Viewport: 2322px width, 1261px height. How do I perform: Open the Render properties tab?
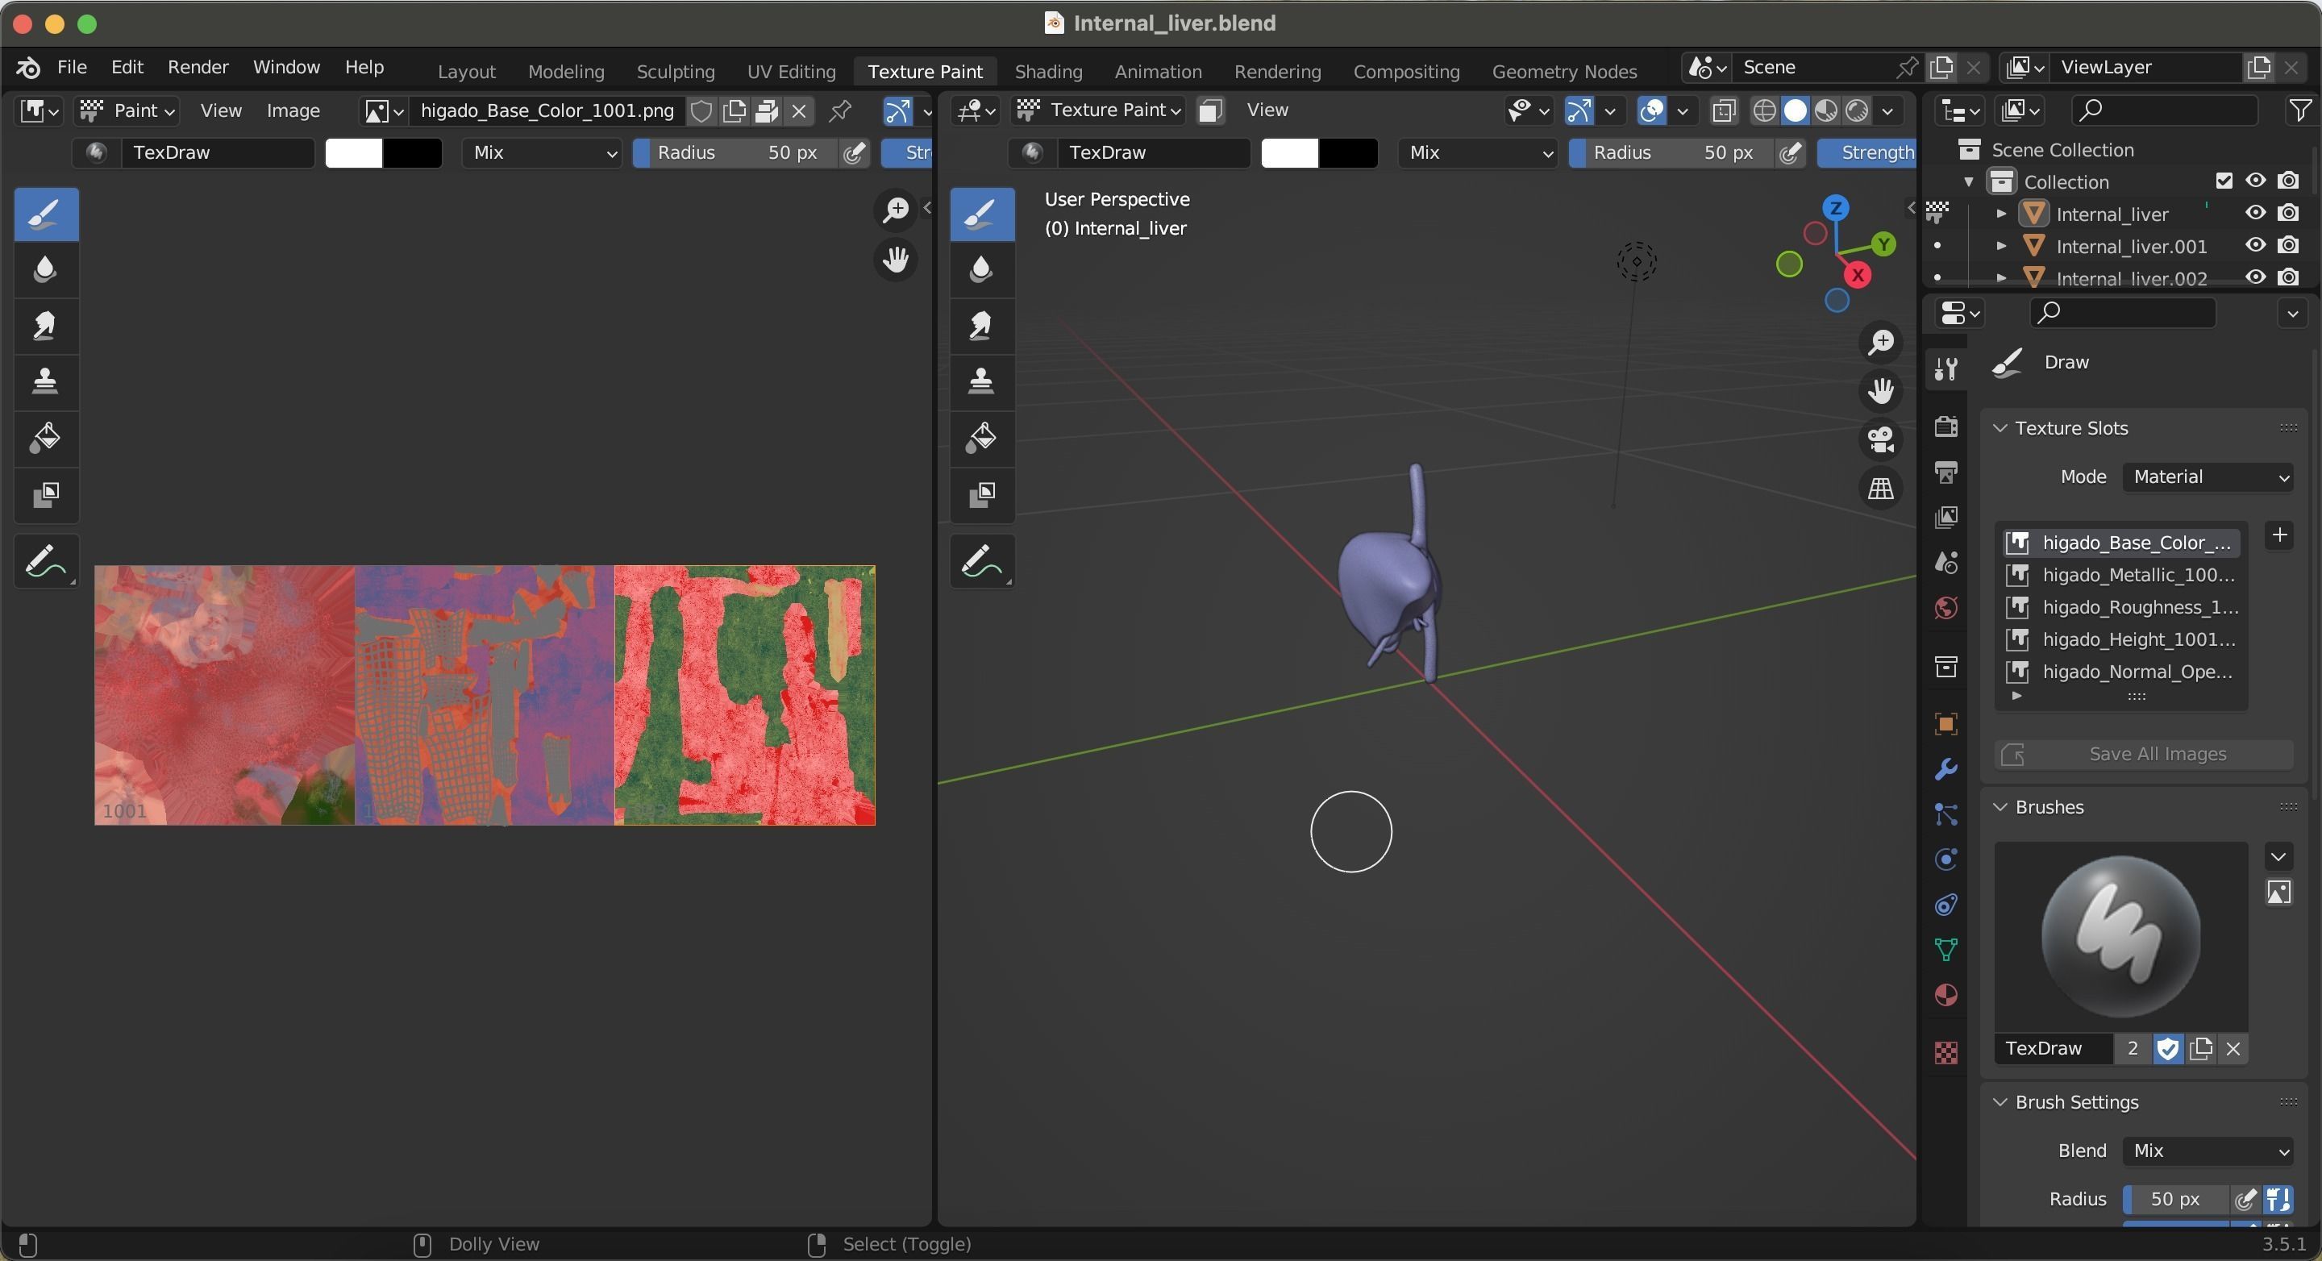tap(1946, 426)
